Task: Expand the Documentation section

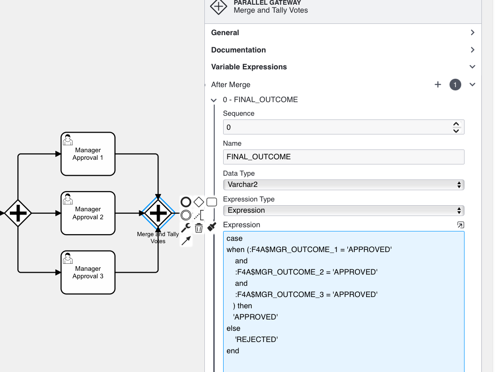Action: pyautogui.click(x=472, y=50)
